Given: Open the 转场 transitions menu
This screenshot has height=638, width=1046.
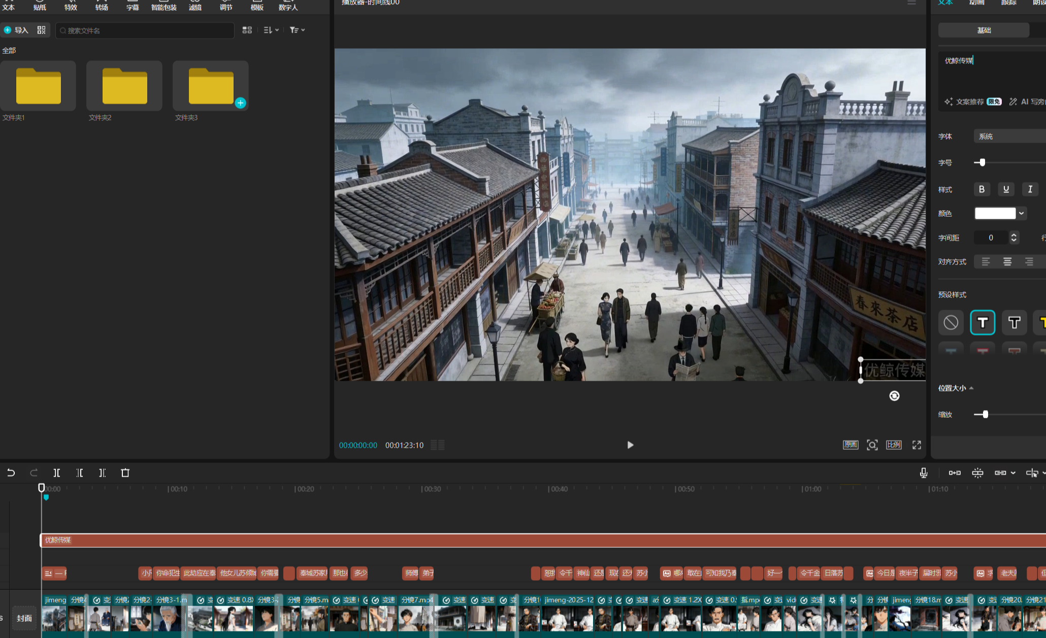Looking at the screenshot, I should coord(102,5).
